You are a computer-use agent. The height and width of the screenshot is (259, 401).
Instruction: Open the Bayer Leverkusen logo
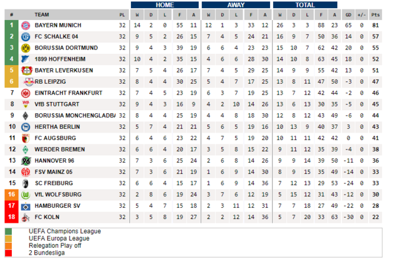pos(26,70)
